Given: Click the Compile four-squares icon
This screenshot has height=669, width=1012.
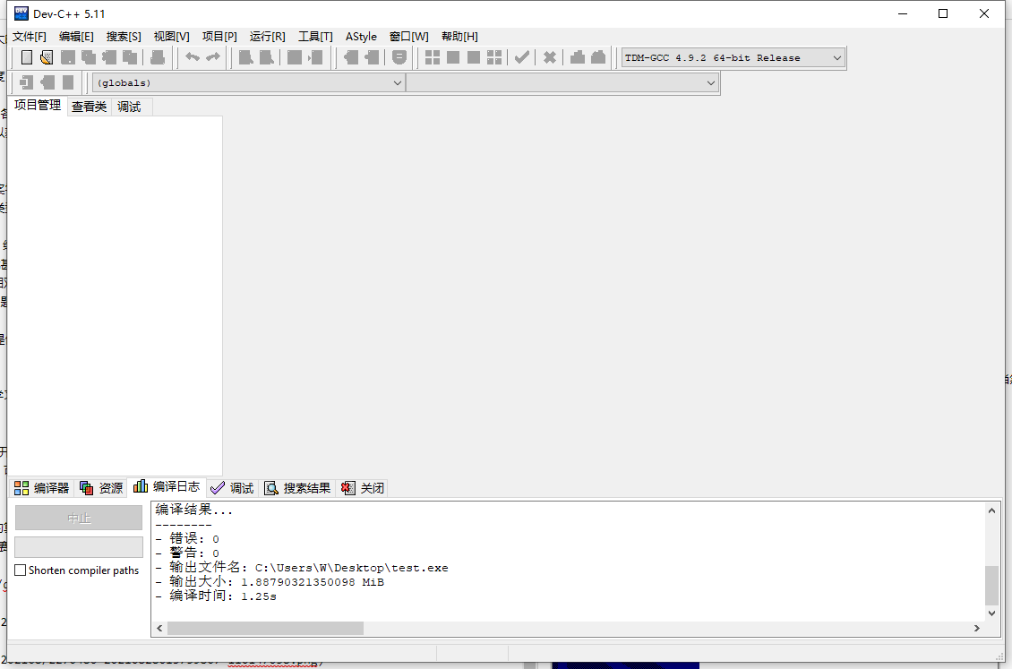Looking at the screenshot, I should 433,57.
